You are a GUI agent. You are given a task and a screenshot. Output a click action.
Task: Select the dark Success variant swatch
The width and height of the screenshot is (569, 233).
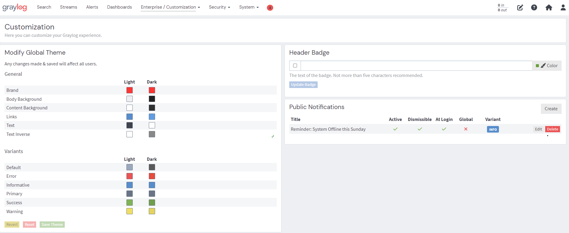152,203
